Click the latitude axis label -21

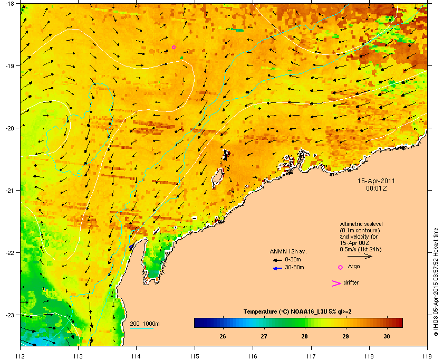tap(9, 190)
